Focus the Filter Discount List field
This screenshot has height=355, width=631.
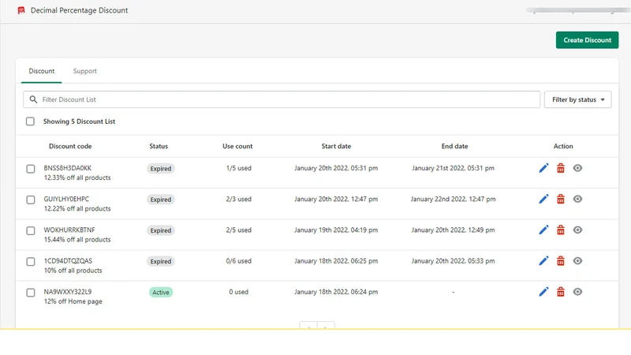click(x=282, y=99)
